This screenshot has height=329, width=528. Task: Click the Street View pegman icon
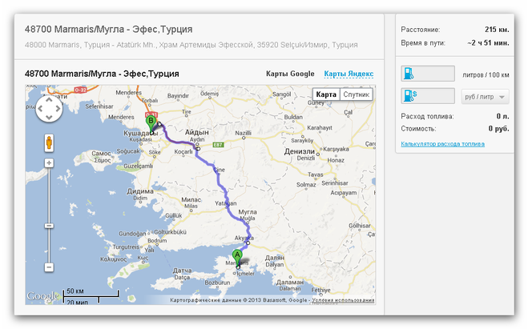click(49, 143)
